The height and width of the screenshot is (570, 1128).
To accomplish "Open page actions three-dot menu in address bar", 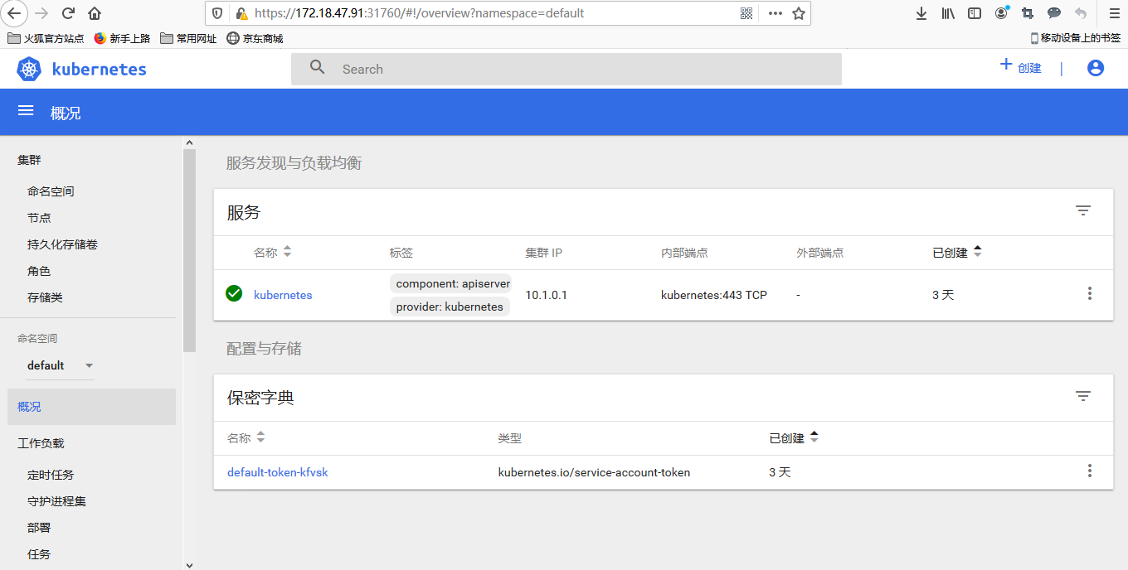I will [x=775, y=13].
